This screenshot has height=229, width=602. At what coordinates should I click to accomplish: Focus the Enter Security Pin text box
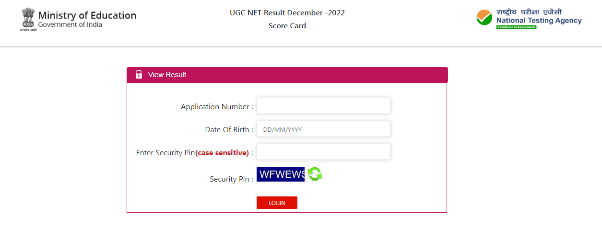tap(324, 152)
